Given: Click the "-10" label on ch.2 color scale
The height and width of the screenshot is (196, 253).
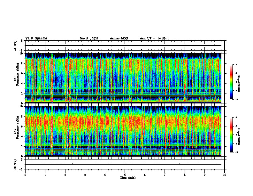Looking at the screenshot, I should [x=236, y=152].
